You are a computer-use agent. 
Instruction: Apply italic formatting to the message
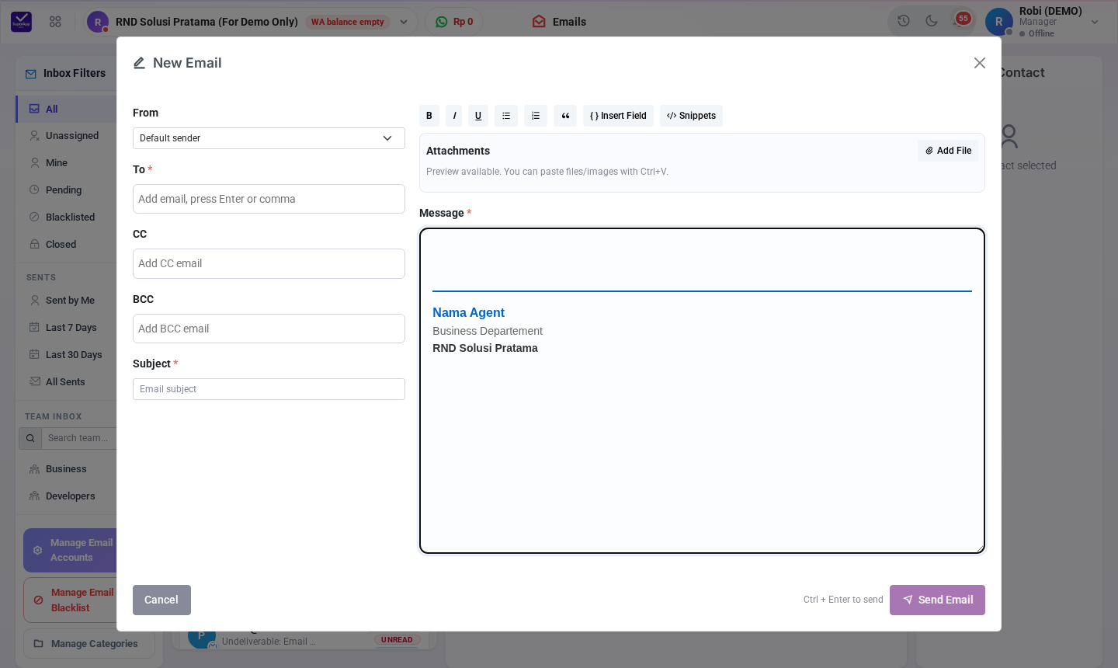[x=454, y=116]
